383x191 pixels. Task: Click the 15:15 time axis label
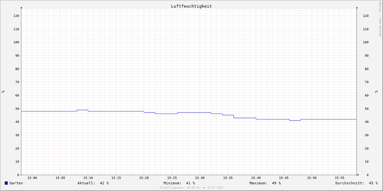click(x=116, y=178)
